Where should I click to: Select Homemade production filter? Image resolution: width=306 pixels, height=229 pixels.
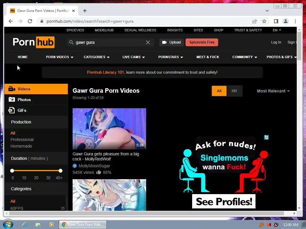[21, 146]
